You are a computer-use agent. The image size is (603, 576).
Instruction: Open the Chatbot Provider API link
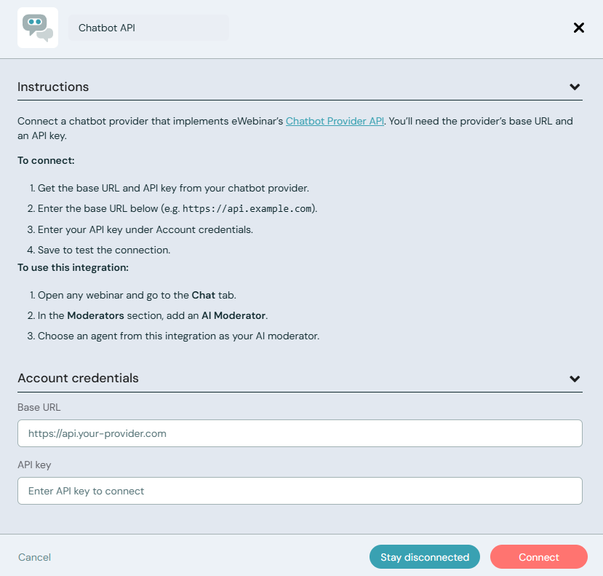335,121
